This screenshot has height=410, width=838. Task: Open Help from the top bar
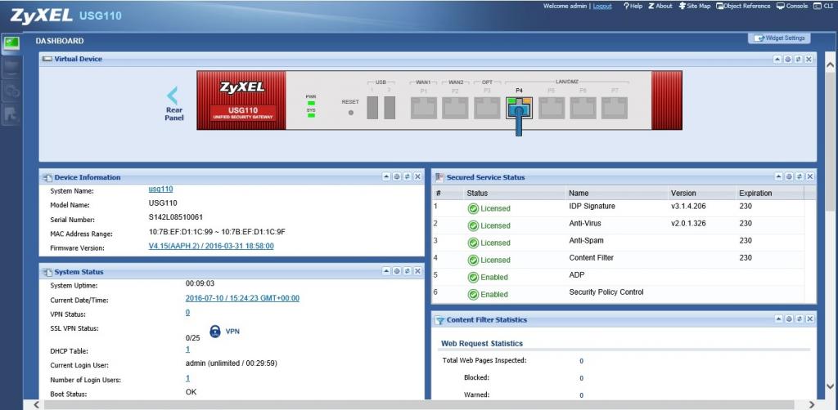[x=633, y=7]
